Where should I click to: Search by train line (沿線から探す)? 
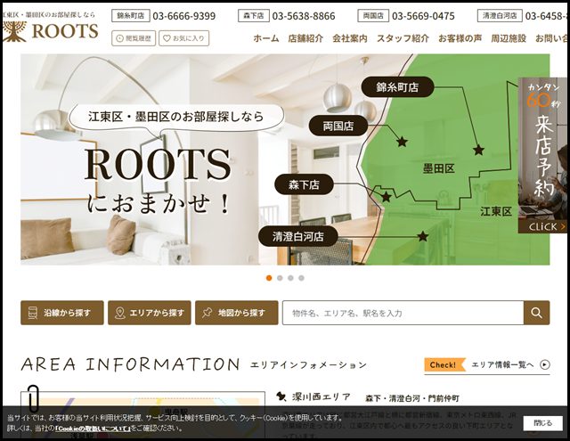click(62, 313)
